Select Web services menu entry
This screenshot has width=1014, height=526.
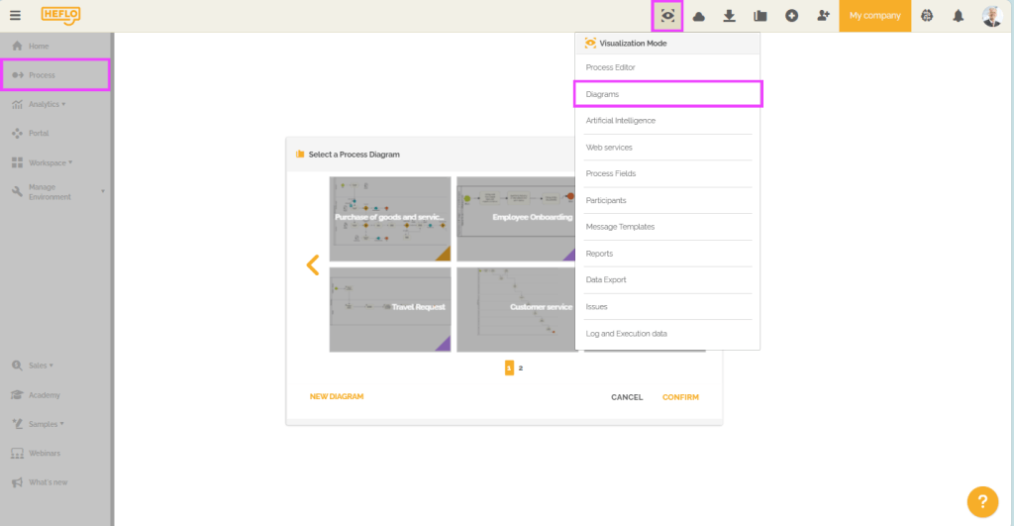click(x=667, y=148)
